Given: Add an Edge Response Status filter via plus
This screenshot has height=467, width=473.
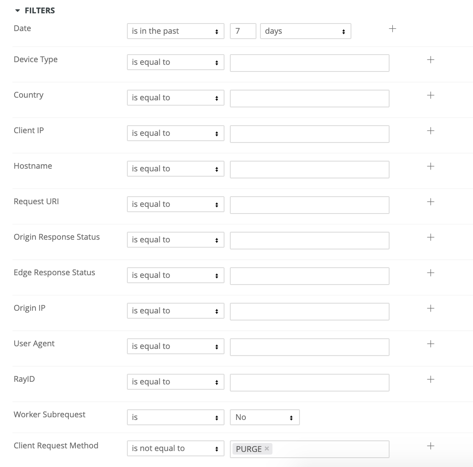Looking at the screenshot, I should pyautogui.click(x=430, y=272).
